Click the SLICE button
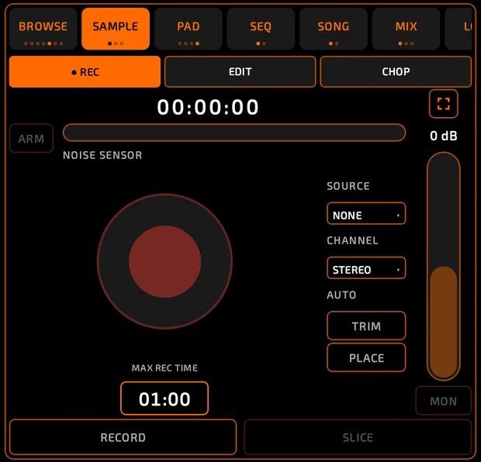This screenshot has width=481, height=462. click(358, 437)
